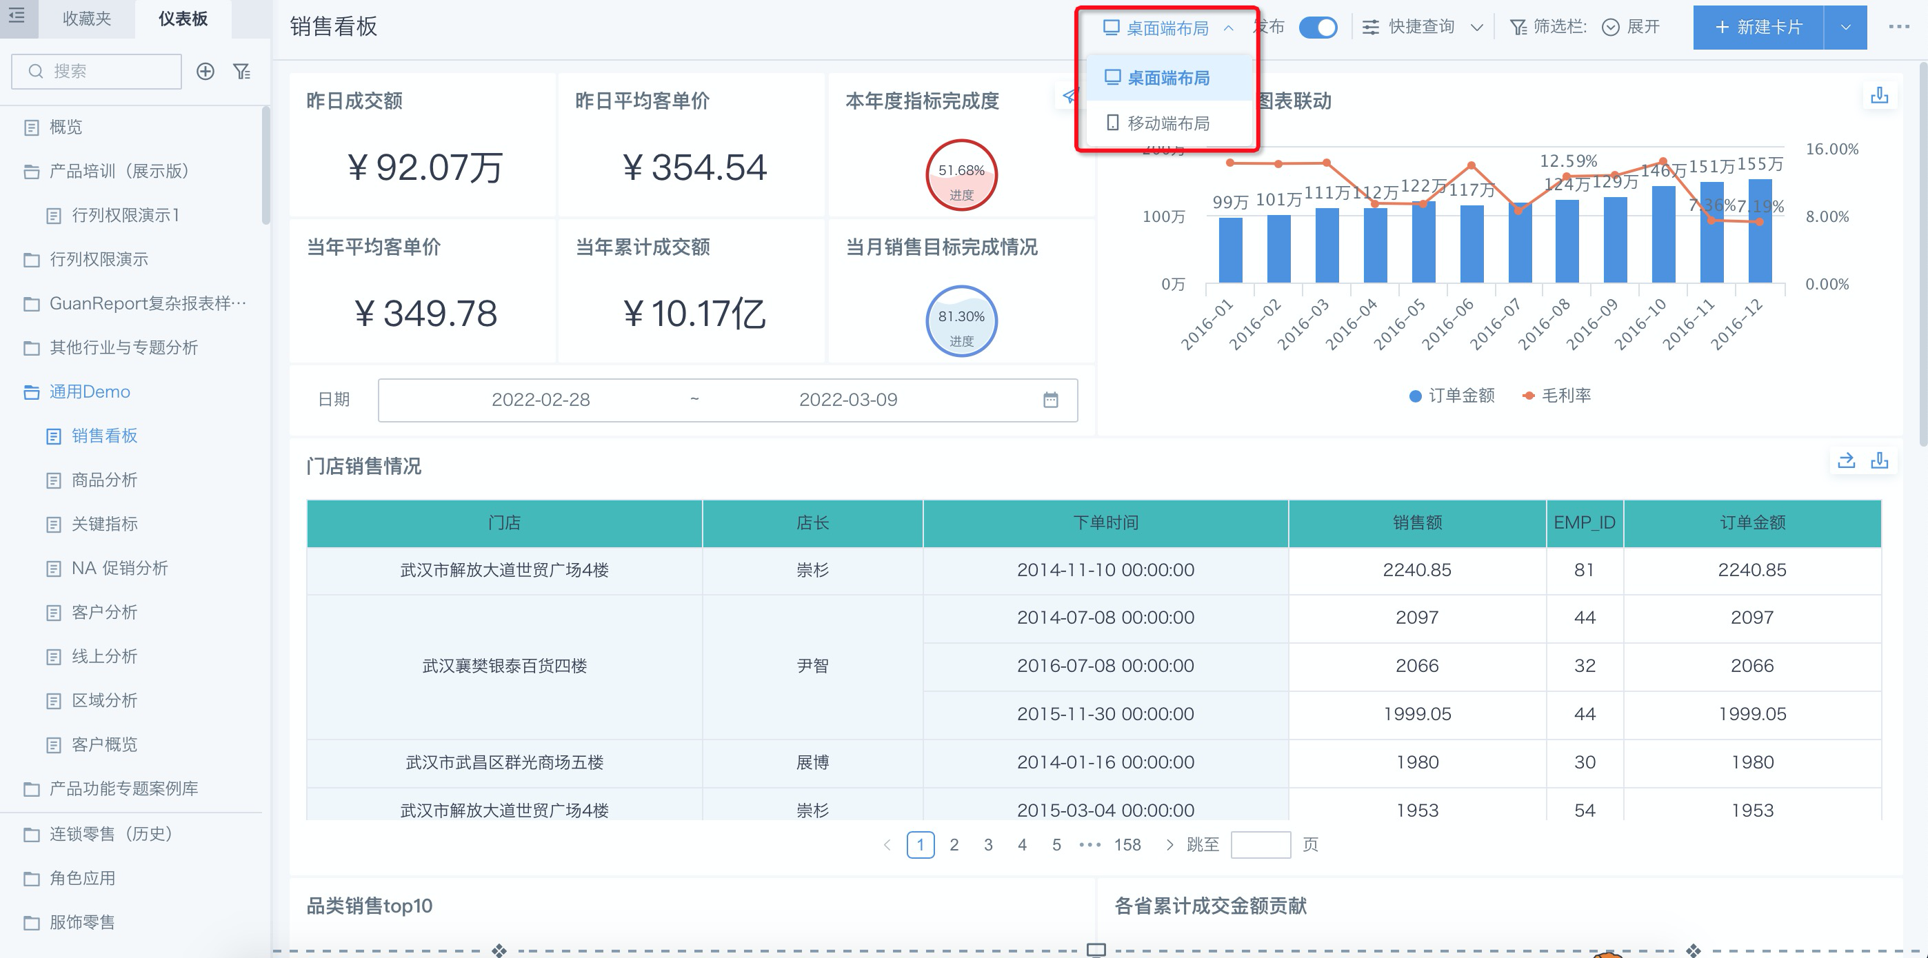Click the sidebar vertical scrollbar

tap(265, 165)
